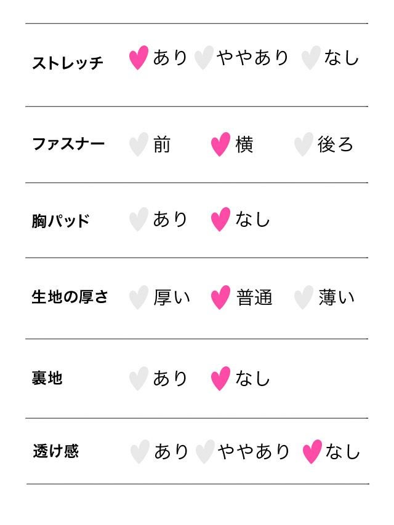Click the ファスナー row label
The height and width of the screenshot is (525, 394).
coord(68,144)
